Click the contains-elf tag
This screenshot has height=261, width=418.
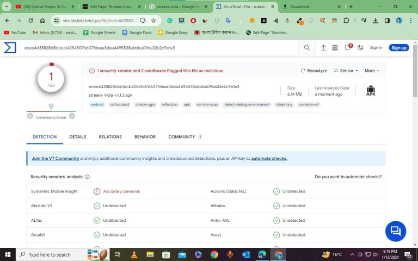309,104
